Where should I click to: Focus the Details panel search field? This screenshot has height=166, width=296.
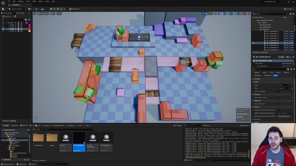[x=270, y=69]
